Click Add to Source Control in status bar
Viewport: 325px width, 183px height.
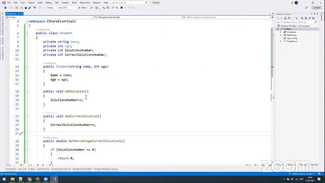coord(302,174)
